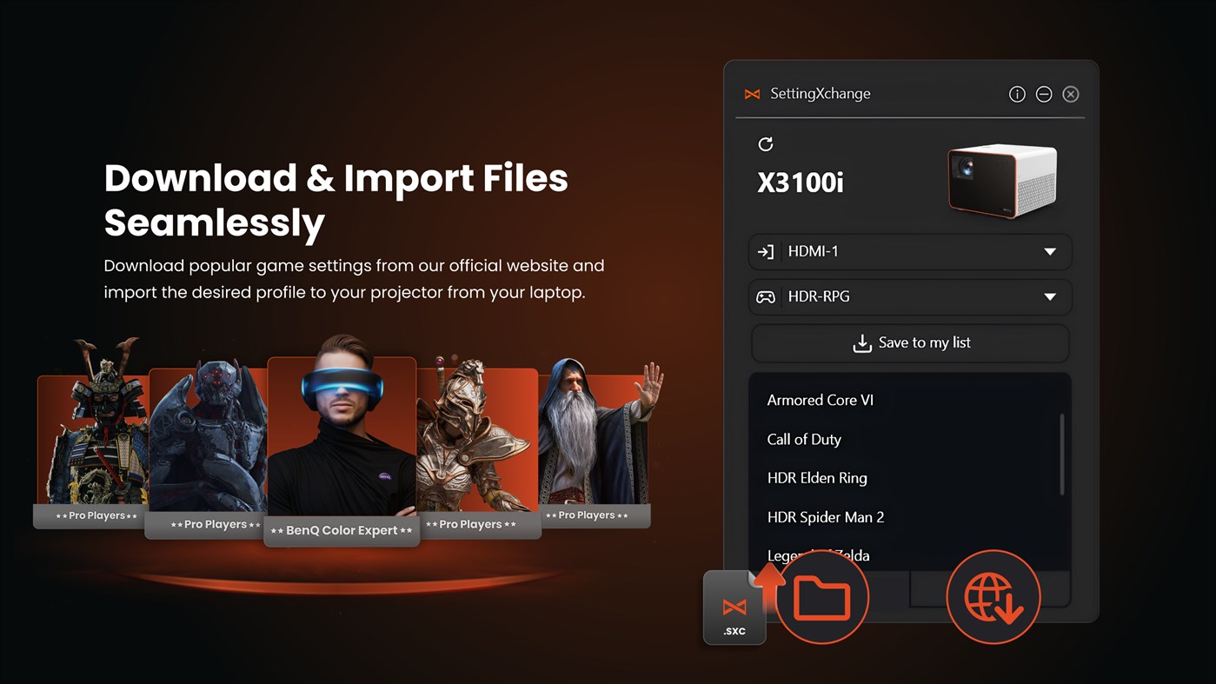Click the globe download icon

(993, 597)
